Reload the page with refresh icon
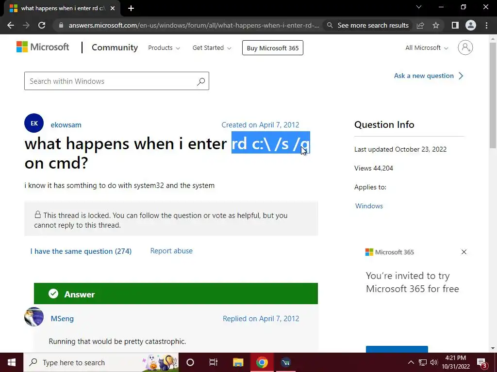The height and width of the screenshot is (372, 497). (x=42, y=25)
